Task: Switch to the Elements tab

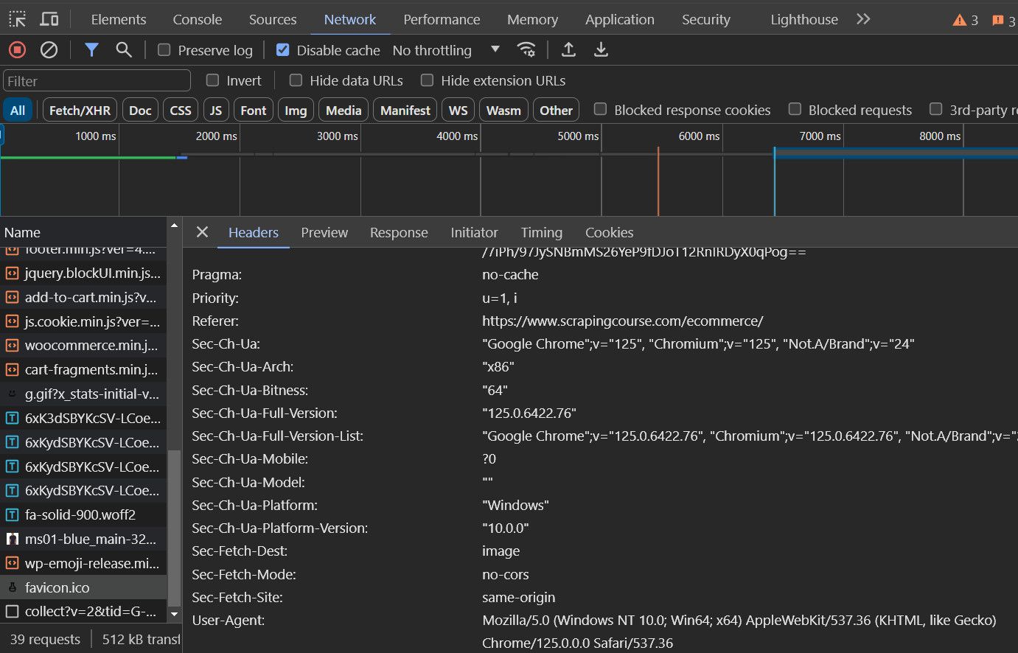Action: click(x=119, y=20)
